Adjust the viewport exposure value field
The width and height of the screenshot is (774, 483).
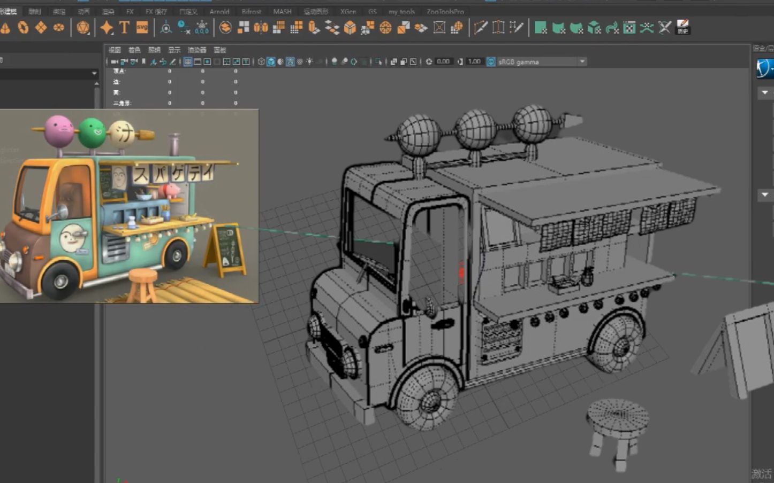[x=444, y=61]
